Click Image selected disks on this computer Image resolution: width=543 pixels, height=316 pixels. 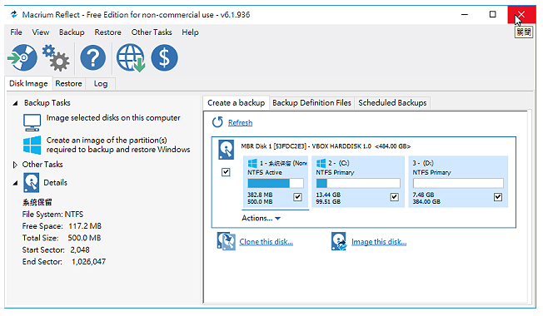click(113, 118)
